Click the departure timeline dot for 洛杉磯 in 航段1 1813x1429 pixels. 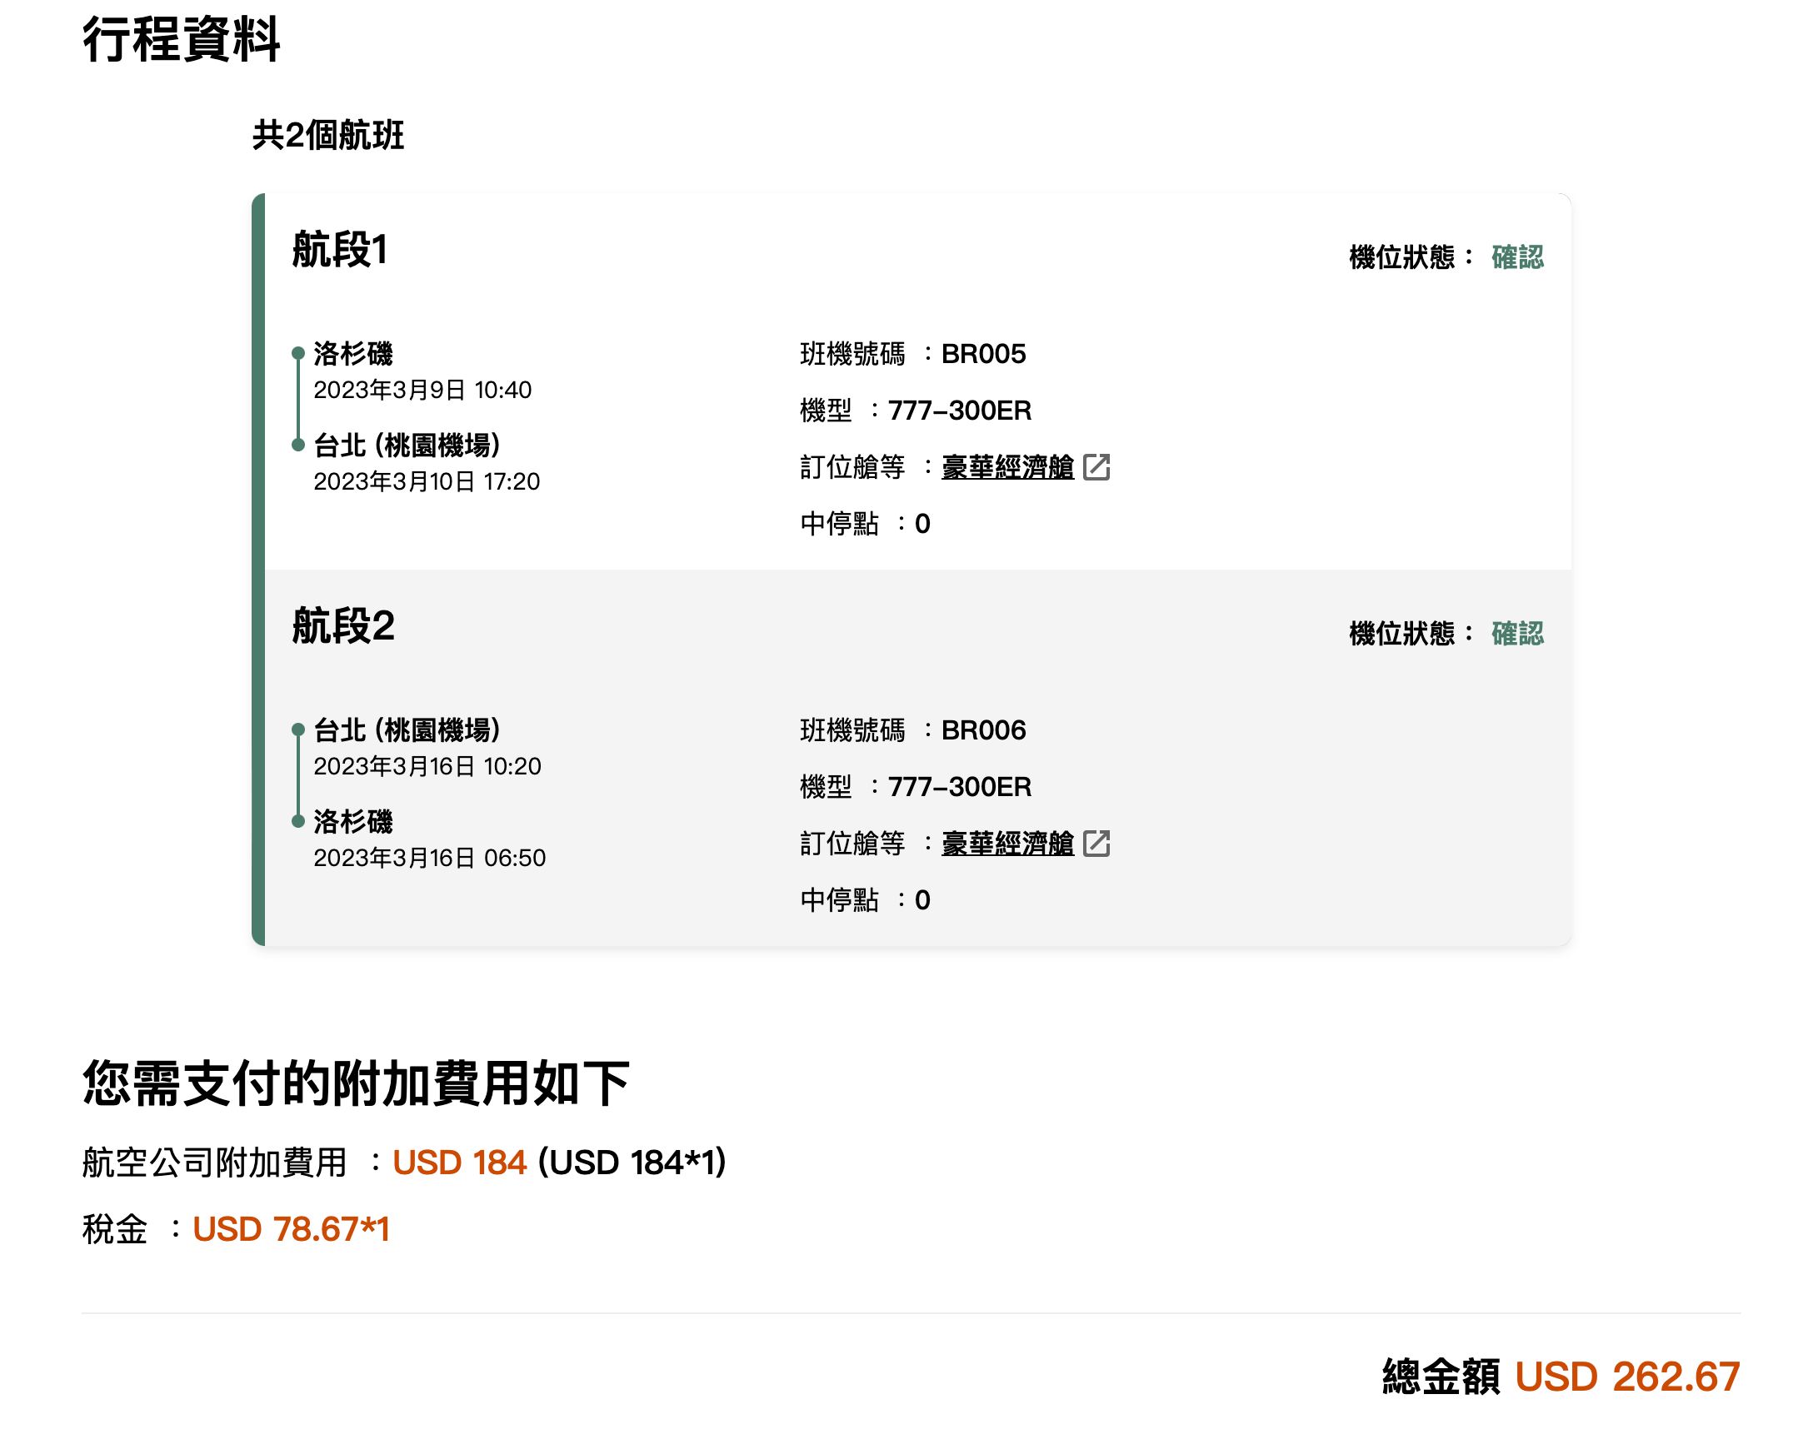[x=298, y=353]
